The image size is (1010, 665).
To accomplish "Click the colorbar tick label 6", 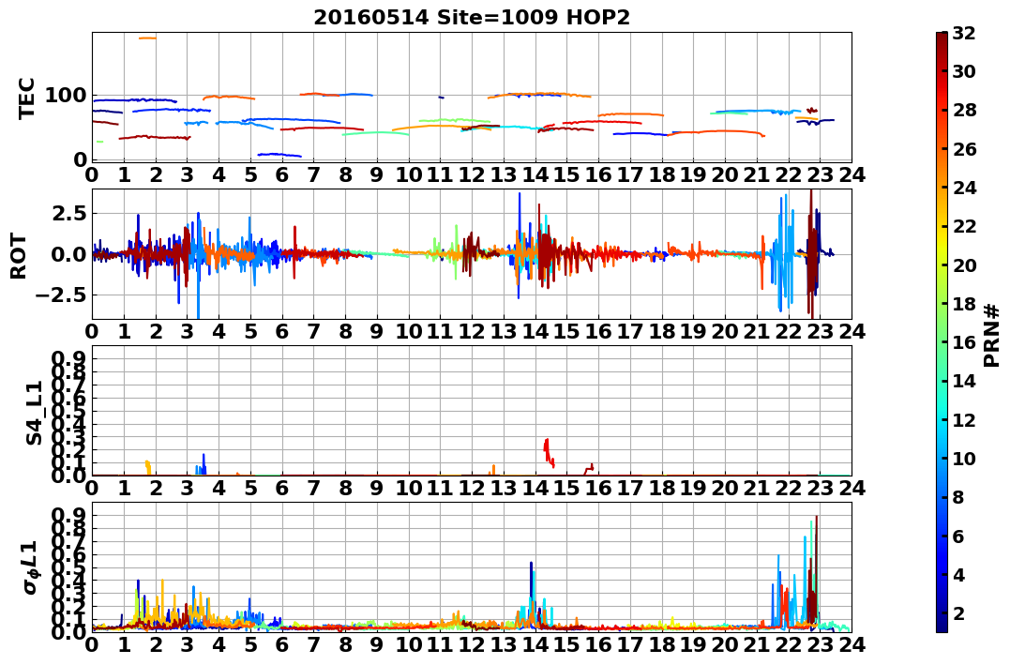I will click(x=957, y=536).
